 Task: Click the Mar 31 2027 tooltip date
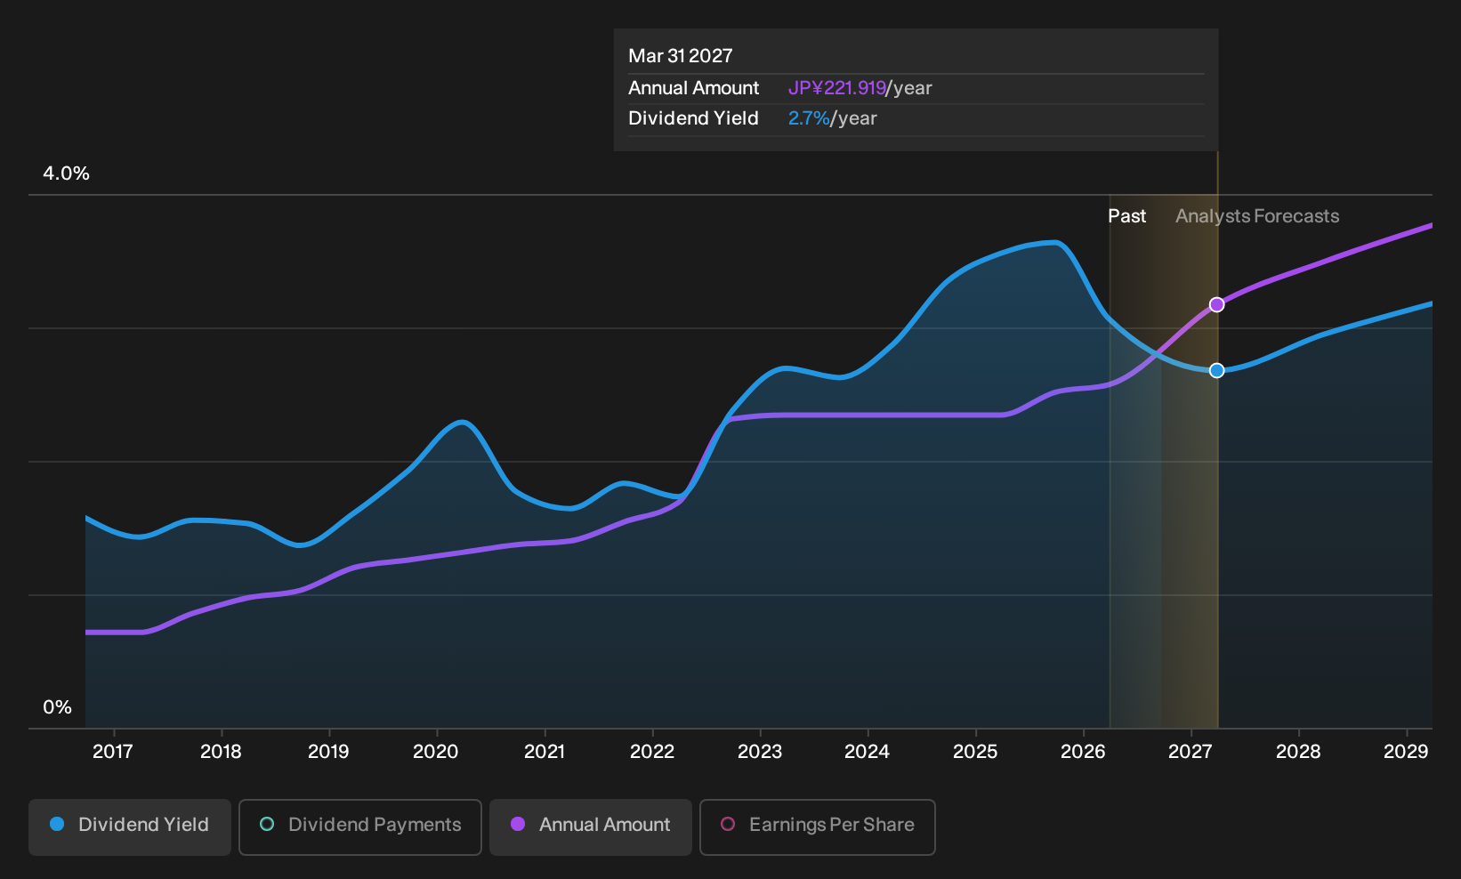[x=681, y=56]
